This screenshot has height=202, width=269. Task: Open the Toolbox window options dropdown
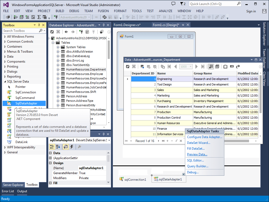coord(35,25)
